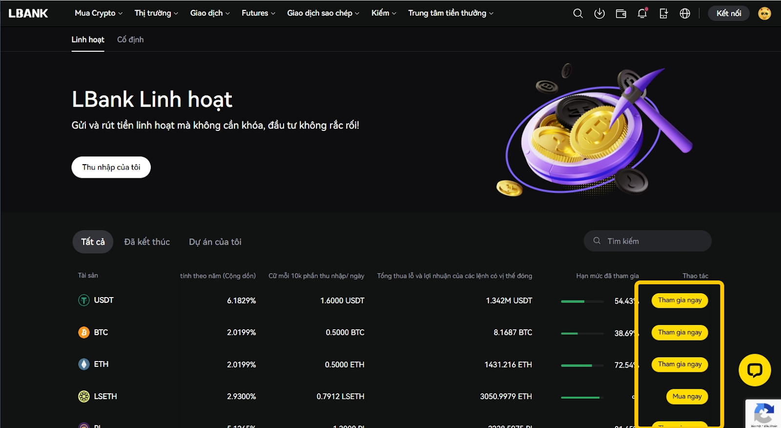Click the 6.1829% annual rate value
The height and width of the screenshot is (428, 781).
(241, 300)
